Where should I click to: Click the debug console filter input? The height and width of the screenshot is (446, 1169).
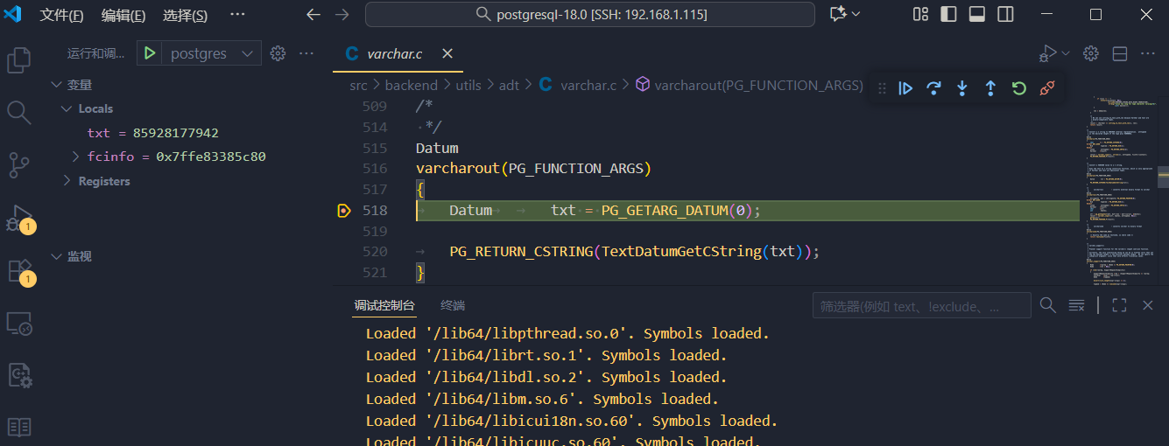pos(921,305)
